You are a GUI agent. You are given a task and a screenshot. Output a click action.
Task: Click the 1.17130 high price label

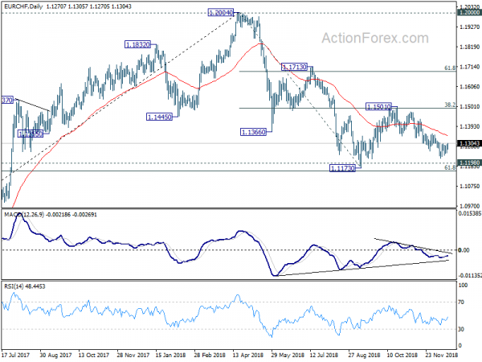(x=294, y=67)
